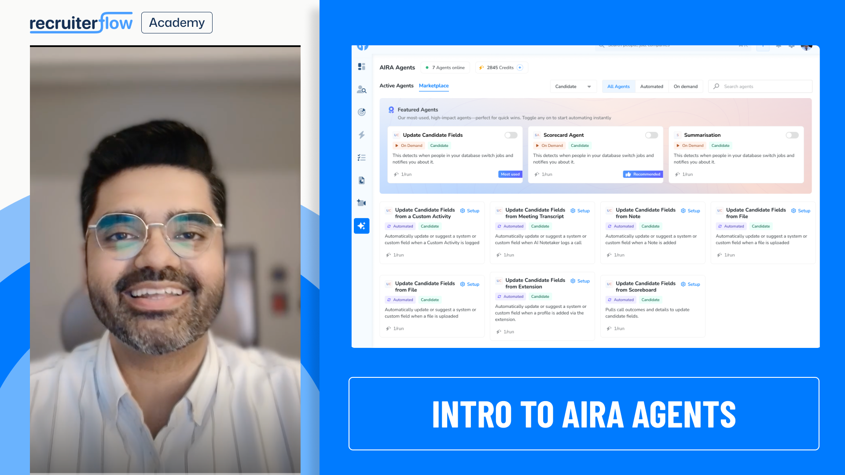The width and height of the screenshot is (845, 475).
Task: Open people search icon in sidebar
Action: coord(361,89)
